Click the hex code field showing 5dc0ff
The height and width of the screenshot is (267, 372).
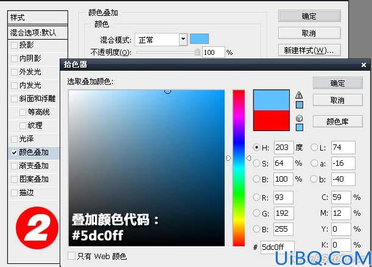(x=278, y=247)
